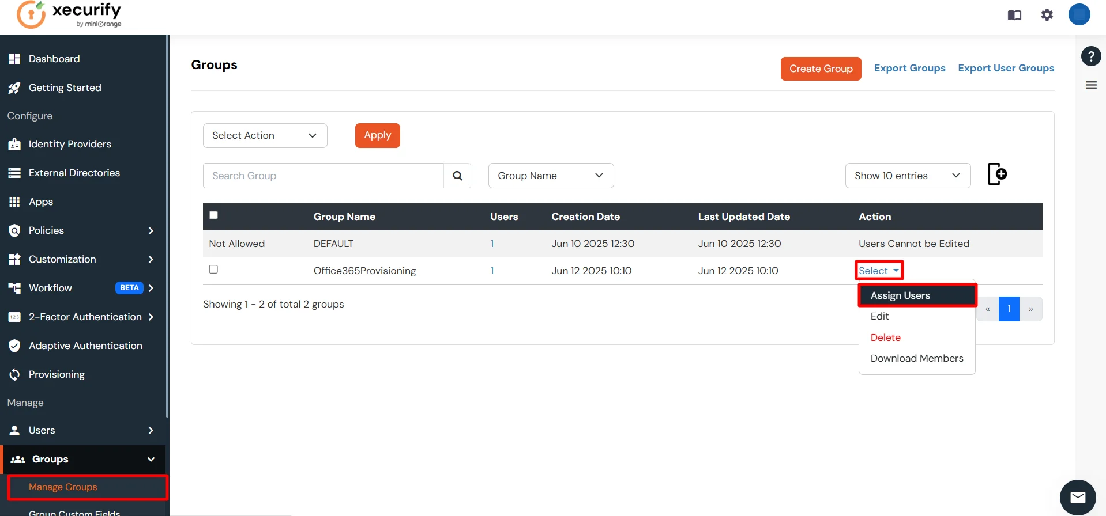This screenshot has width=1106, height=516.
Task: Click the Users person icon
Action: click(x=14, y=430)
